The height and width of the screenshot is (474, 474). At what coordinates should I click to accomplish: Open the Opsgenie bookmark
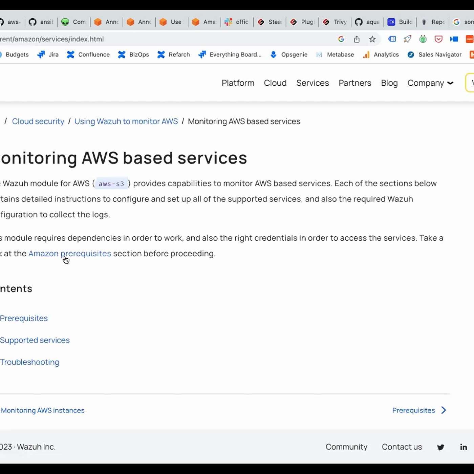tap(289, 55)
